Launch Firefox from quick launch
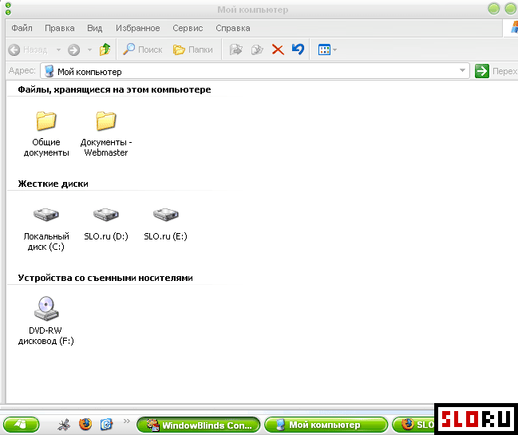The width and height of the screenshot is (518, 435). click(x=85, y=424)
